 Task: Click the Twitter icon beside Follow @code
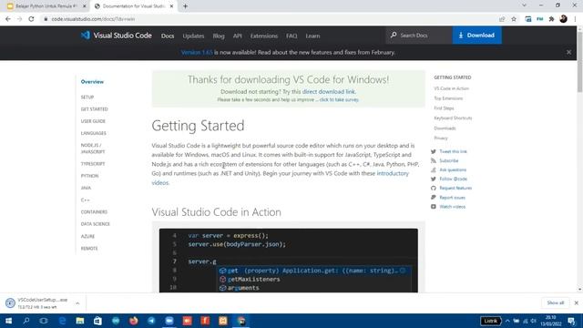click(x=434, y=179)
